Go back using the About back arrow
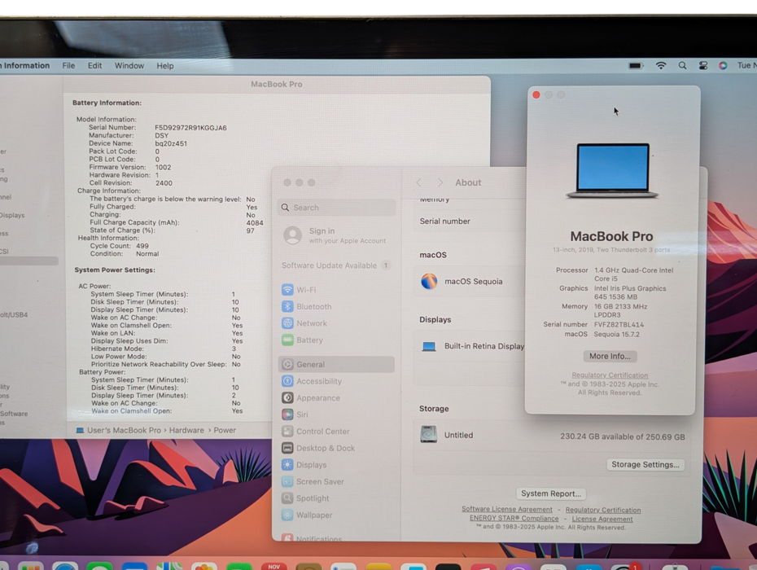Viewport: 757px width, 570px height. (x=418, y=182)
